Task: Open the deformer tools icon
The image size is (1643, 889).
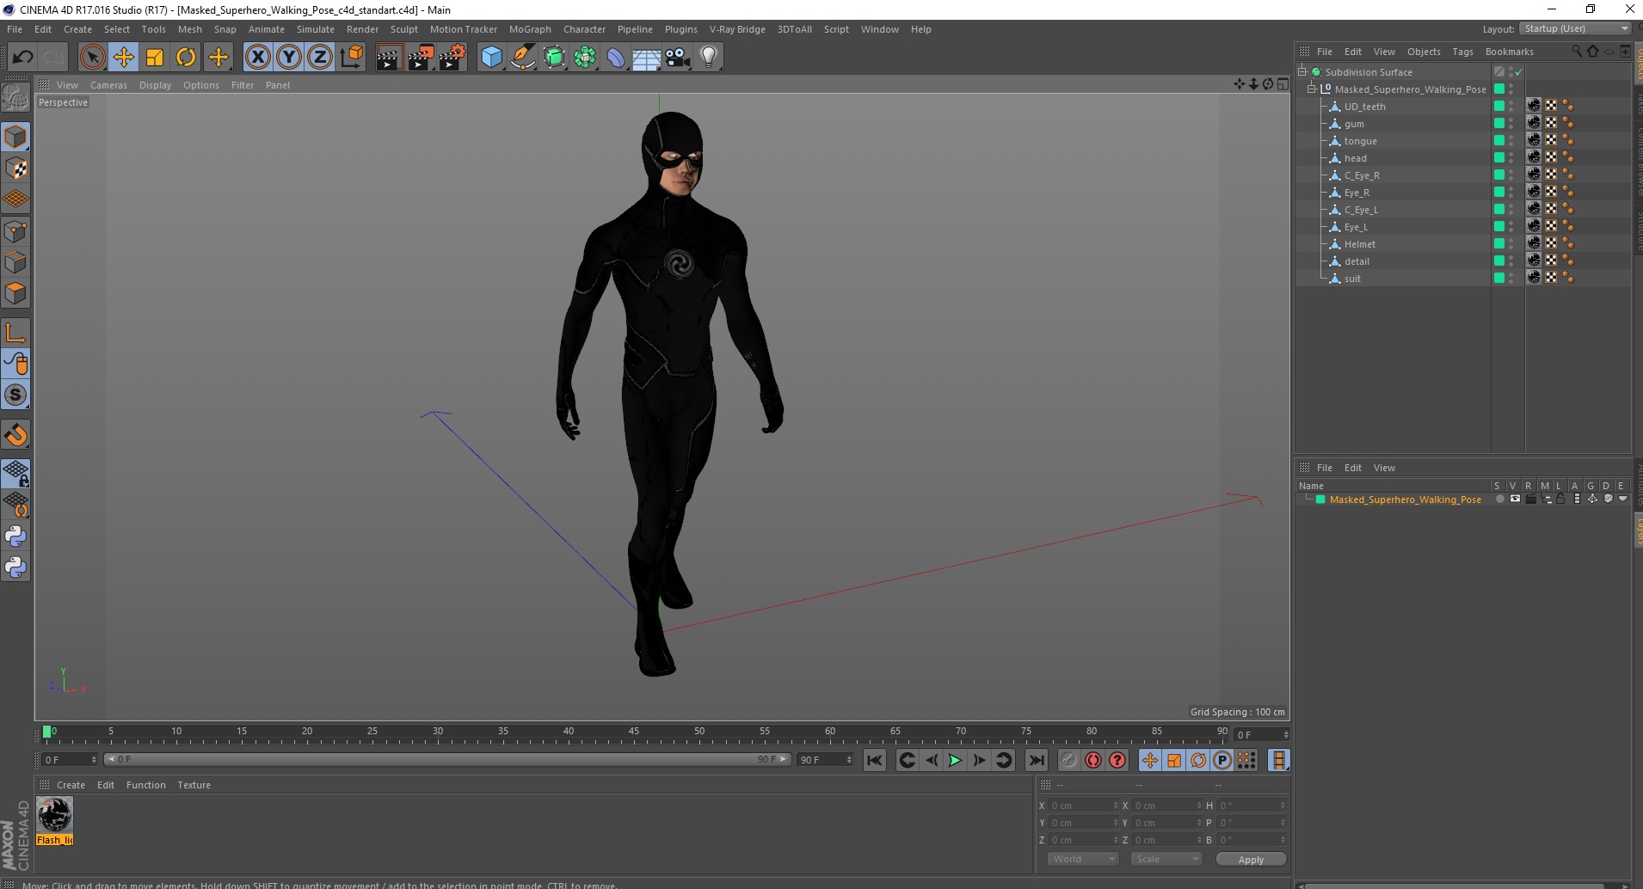Action: coord(616,58)
